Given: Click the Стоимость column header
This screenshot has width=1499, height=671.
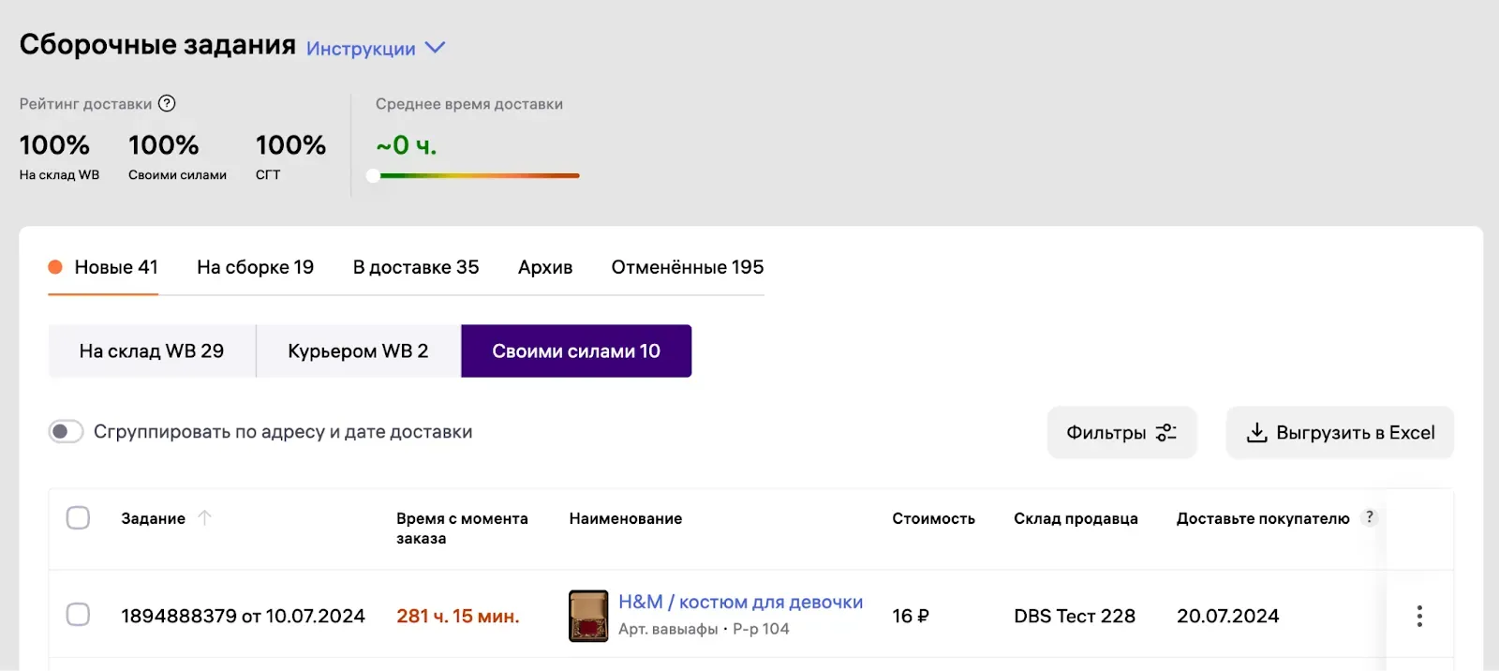Looking at the screenshot, I should tap(933, 518).
